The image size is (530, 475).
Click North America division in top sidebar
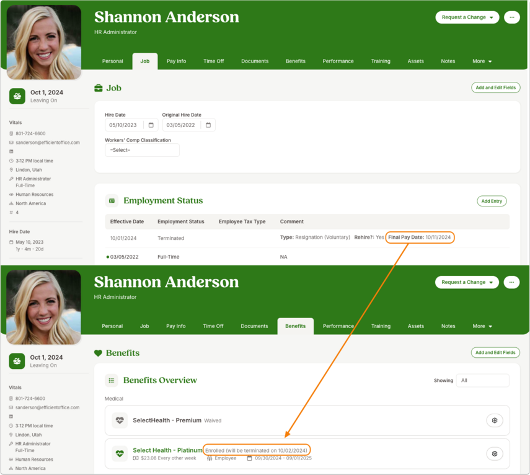[31, 203]
